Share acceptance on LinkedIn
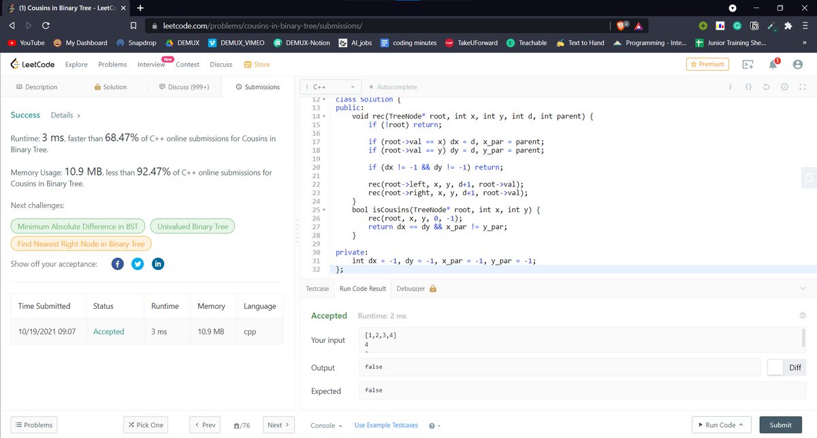The image size is (817, 438). coord(158,264)
